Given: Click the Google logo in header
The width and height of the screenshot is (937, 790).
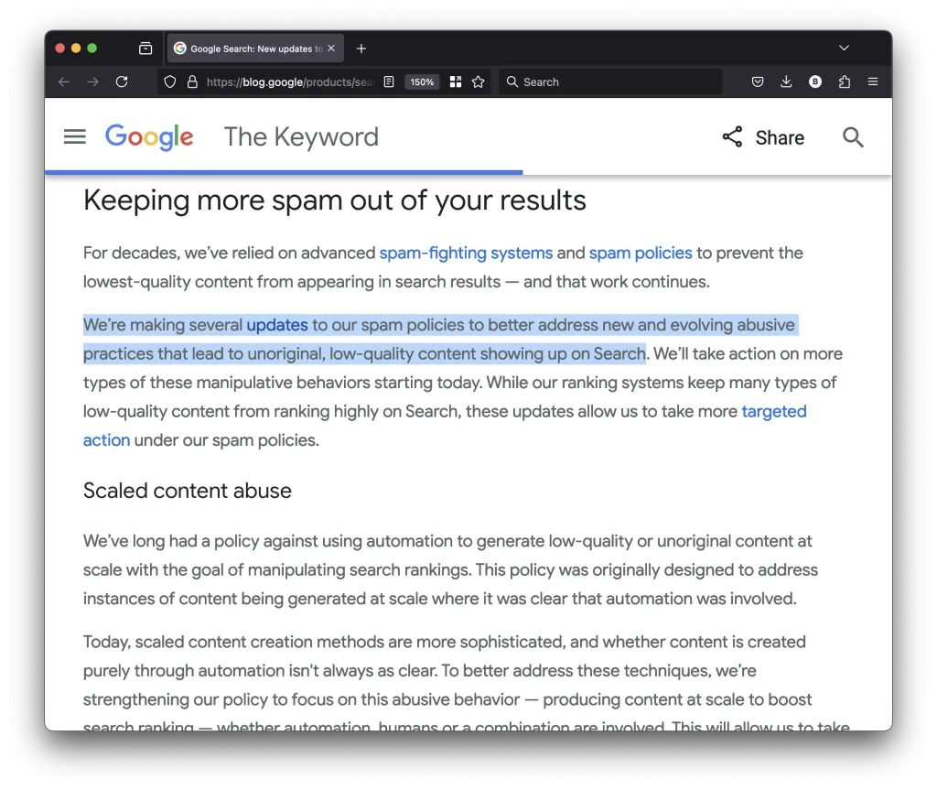Looking at the screenshot, I should (x=149, y=137).
